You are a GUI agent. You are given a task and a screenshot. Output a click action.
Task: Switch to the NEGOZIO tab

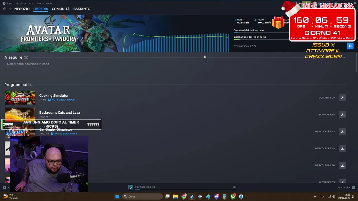22,9
